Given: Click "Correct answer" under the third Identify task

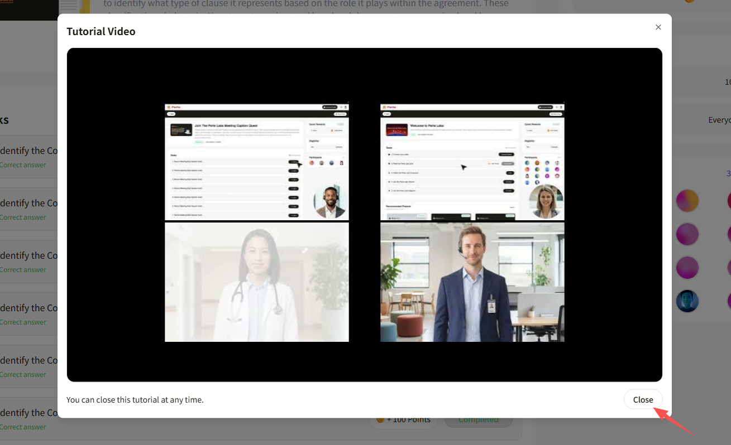Looking at the screenshot, I should (24, 269).
